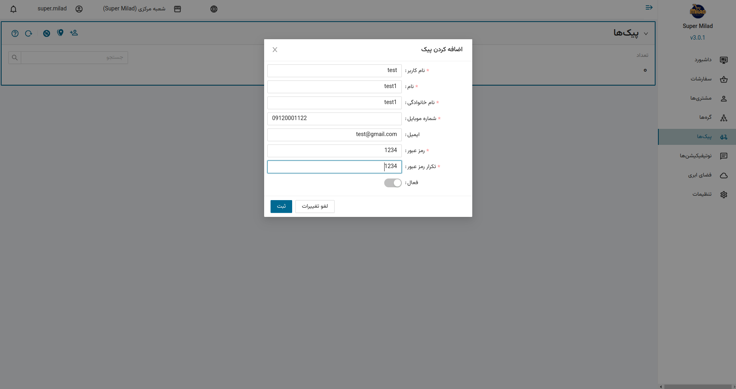Viewport: 736px width, 389px height.
Task: Click the refresh icon in toolbar
Action: [x=28, y=34]
